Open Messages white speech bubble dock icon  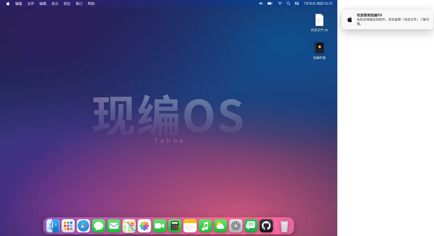click(x=99, y=226)
